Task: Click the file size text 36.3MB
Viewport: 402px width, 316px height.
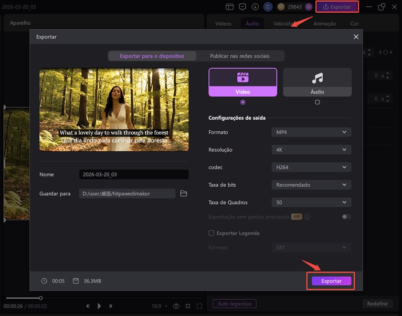Action: point(92,281)
